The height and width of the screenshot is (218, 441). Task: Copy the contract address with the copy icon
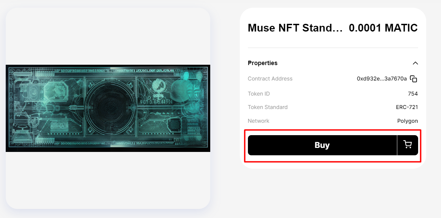[414, 79]
